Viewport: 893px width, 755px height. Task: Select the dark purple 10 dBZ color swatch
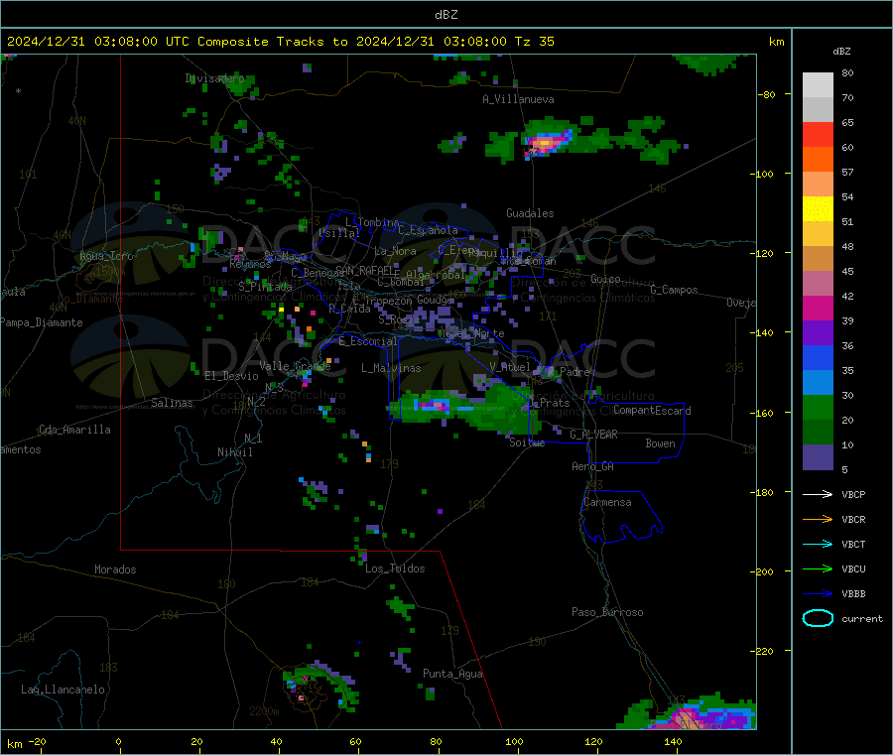[818, 457]
